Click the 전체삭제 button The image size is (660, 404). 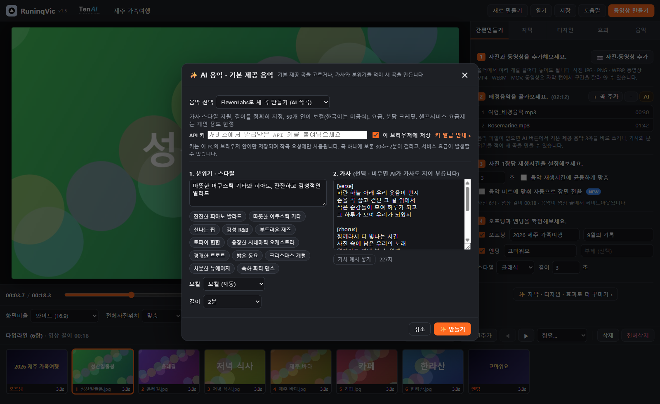638,336
